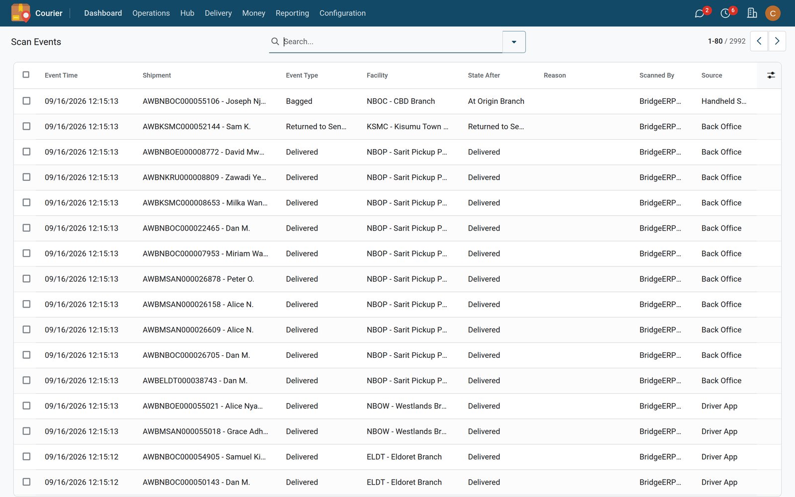Check the row for AWBNBOC000055106 - Joseph Nj...
This screenshot has height=497, width=795.
[26, 101]
